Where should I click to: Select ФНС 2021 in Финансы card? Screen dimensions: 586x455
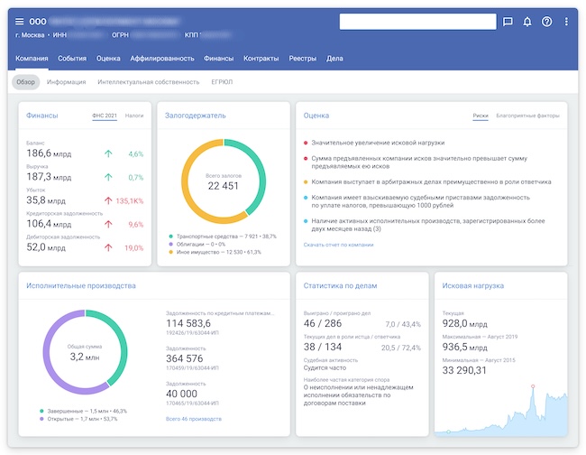pyautogui.click(x=105, y=116)
